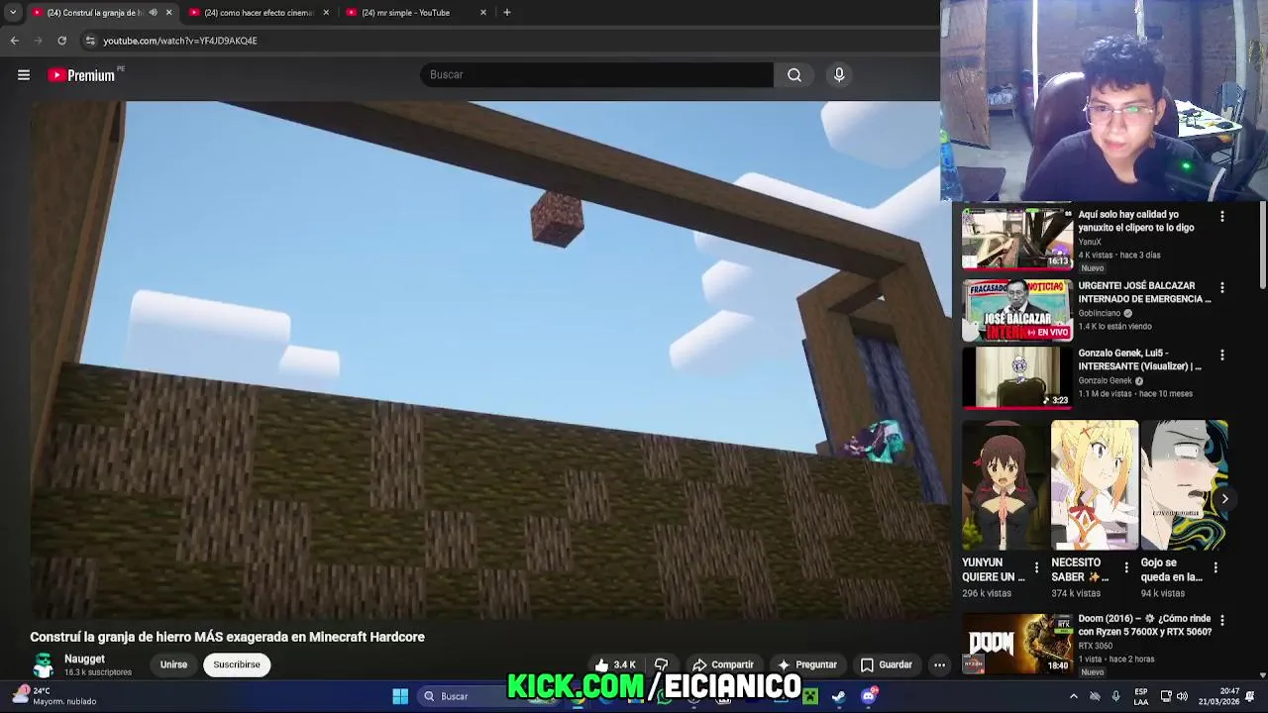
Task: Open 'Gonzalo Genek, Lui5 - INTERESANTE' title
Action: [x=1139, y=359]
